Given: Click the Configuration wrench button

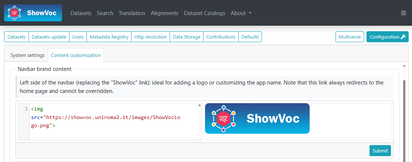Looking at the screenshot, I should point(388,37).
